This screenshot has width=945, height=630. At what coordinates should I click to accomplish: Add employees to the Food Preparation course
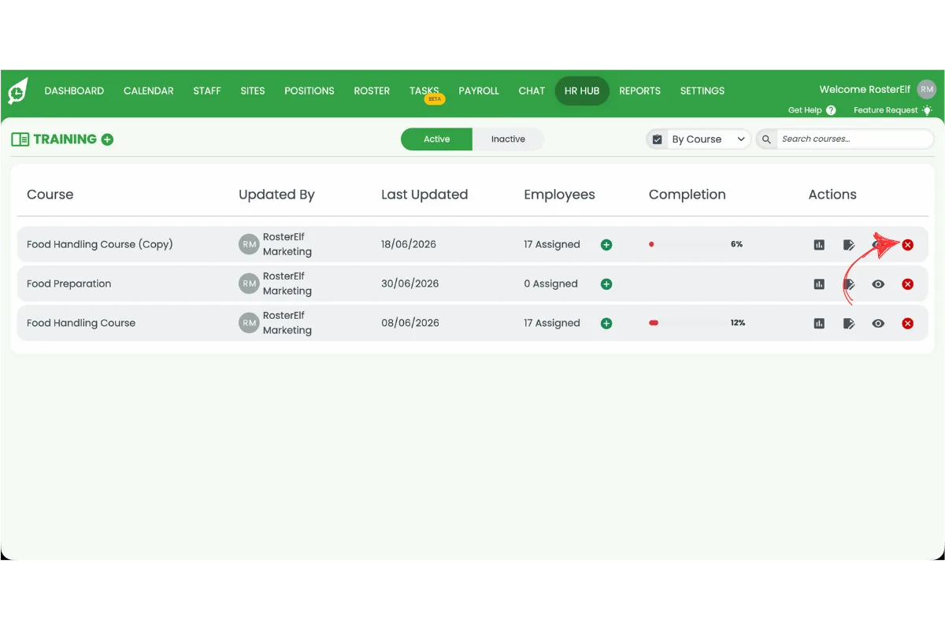tap(606, 284)
